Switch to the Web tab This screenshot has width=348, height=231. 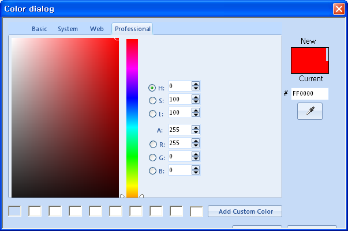pyautogui.click(x=96, y=29)
